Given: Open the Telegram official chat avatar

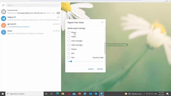Looking at the screenshot, I should [x=3, y=18].
